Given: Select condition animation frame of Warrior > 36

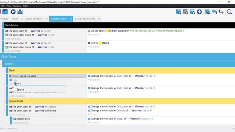Looking at the screenshot, I should [x=30, y=47].
